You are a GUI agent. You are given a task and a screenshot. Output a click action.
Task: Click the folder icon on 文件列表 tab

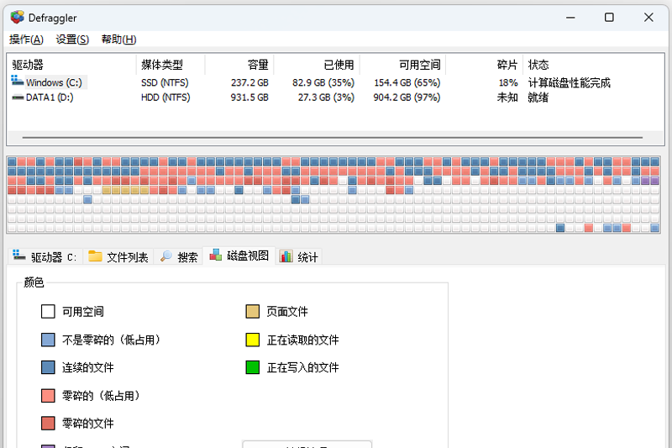[95, 256]
